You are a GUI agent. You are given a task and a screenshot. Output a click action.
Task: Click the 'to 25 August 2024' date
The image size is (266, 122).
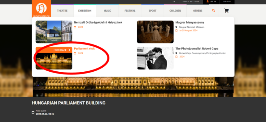point(188,31)
